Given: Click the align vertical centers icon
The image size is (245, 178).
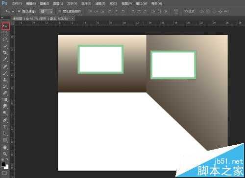Looking at the screenshot, I should tap(96, 11).
